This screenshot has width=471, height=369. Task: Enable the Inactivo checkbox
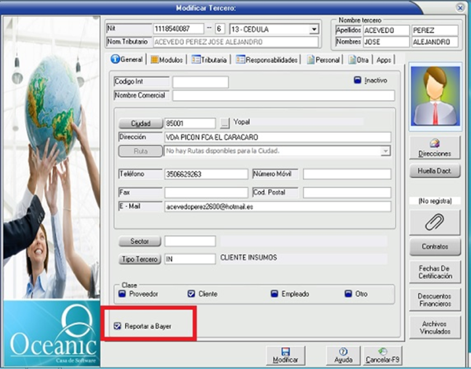(x=358, y=81)
